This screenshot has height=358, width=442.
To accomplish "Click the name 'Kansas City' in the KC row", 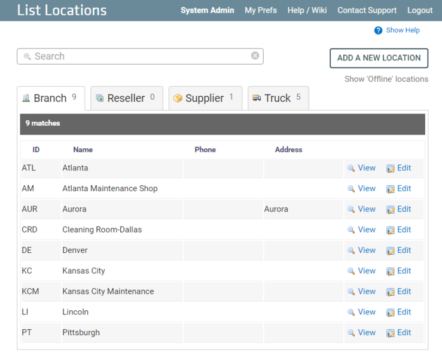I will tap(84, 271).
